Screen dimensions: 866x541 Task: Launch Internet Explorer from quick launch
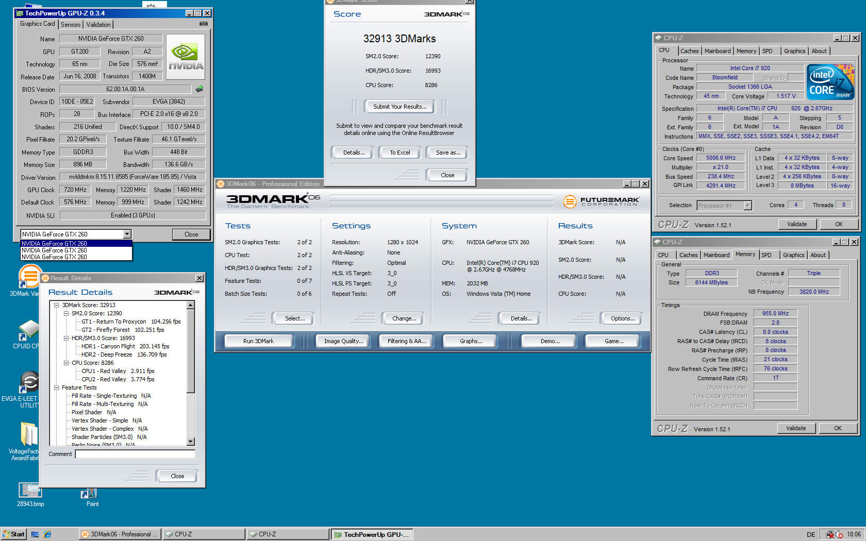click(x=47, y=534)
